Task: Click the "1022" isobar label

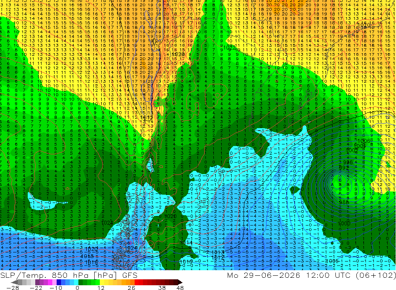Action: pos(229,47)
